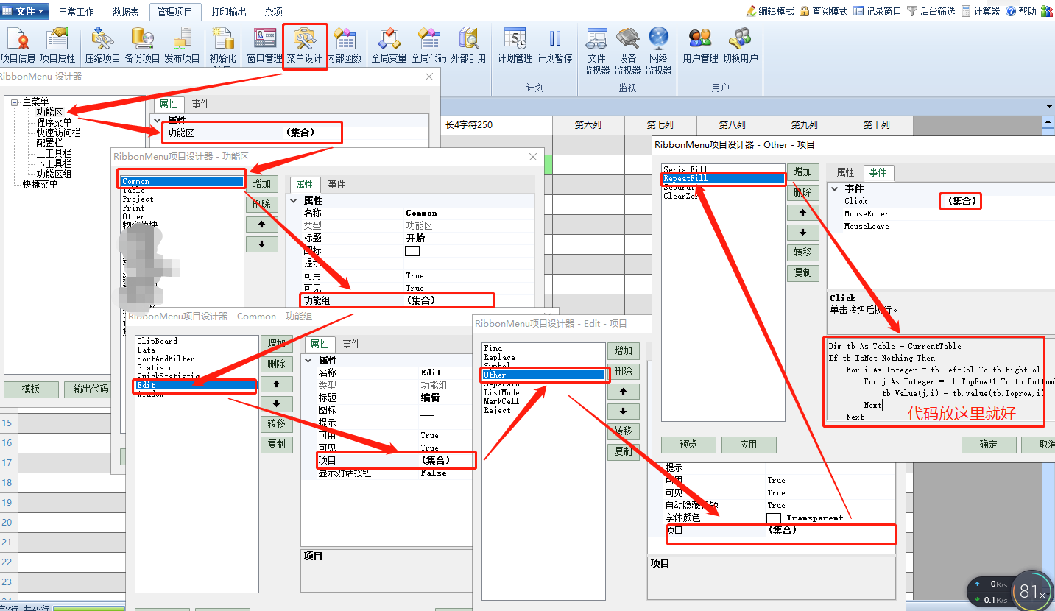Collapse 属性 group in Common 功能组 designer
This screenshot has height=611, width=1055.
tap(308, 360)
